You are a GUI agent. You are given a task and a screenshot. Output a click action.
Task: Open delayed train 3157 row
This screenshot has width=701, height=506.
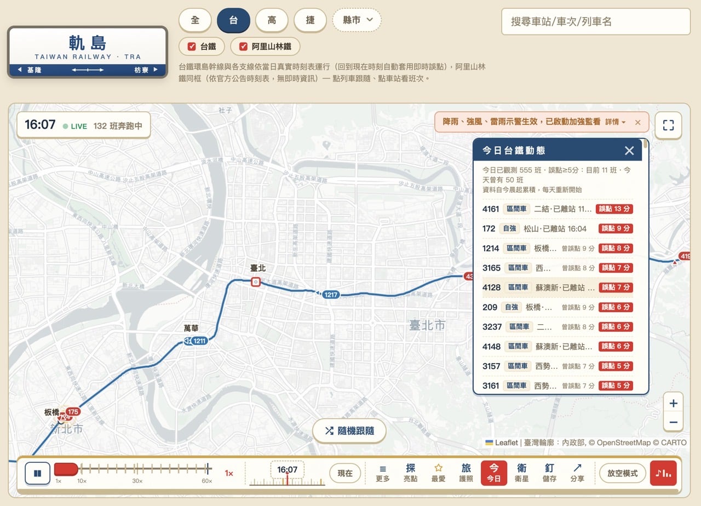tap(558, 366)
